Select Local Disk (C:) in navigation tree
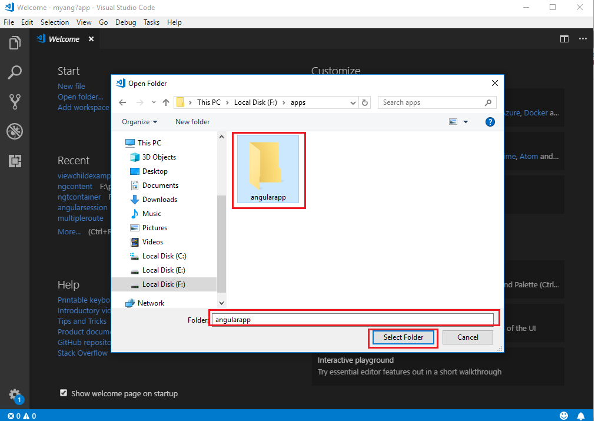The image size is (595, 421). coord(164,256)
